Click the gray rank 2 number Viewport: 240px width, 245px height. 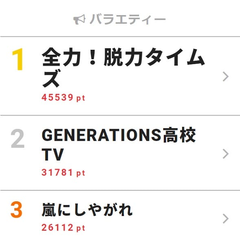pyautogui.click(x=18, y=138)
